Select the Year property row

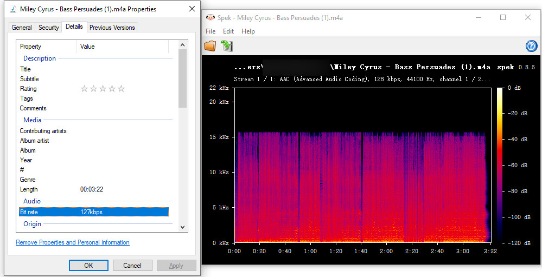point(94,160)
